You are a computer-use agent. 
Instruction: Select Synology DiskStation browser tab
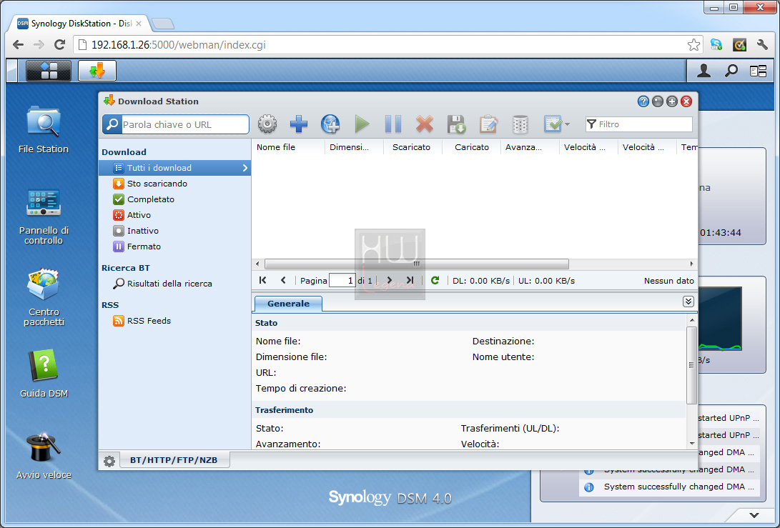click(x=79, y=24)
